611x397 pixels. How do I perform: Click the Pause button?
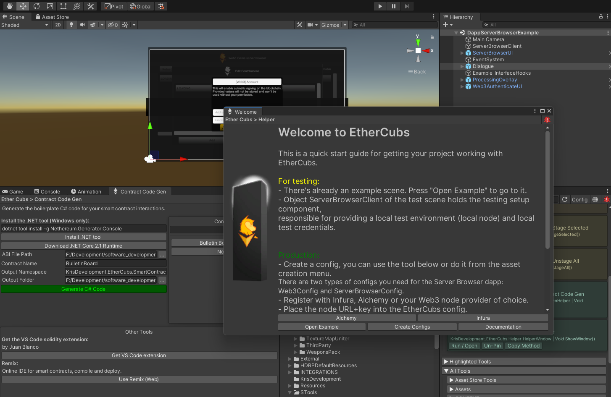(393, 6)
